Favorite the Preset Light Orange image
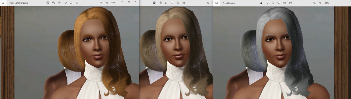Screen dimensions: 351x99 tap(65, 2)
